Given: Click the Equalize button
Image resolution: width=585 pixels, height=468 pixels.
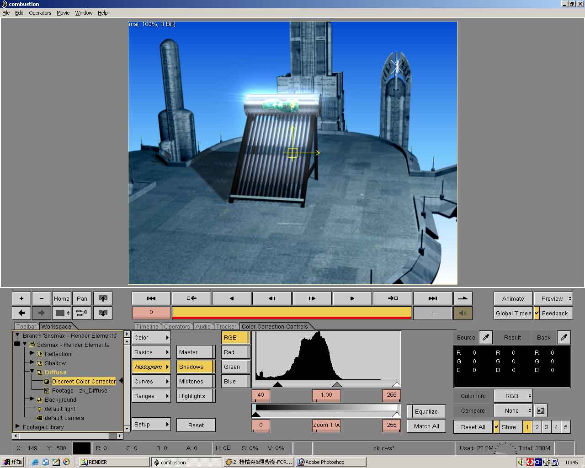Looking at the screenshot, I should 426,411.
